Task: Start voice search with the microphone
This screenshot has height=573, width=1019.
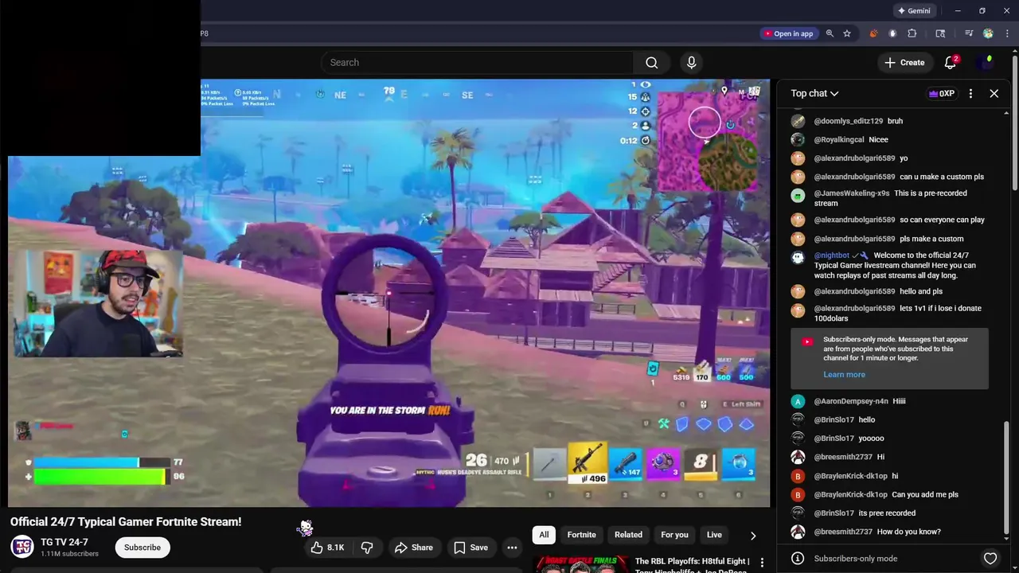Action: [691, 63]
